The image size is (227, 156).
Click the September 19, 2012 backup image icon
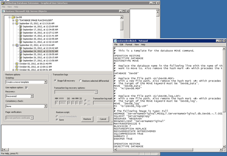point(20,36)
